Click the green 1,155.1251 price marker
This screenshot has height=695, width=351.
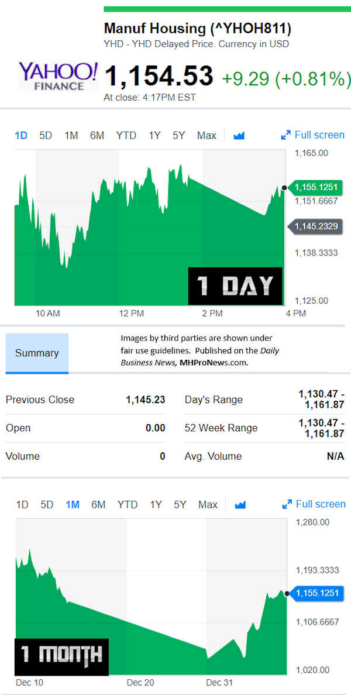[315, 188]
